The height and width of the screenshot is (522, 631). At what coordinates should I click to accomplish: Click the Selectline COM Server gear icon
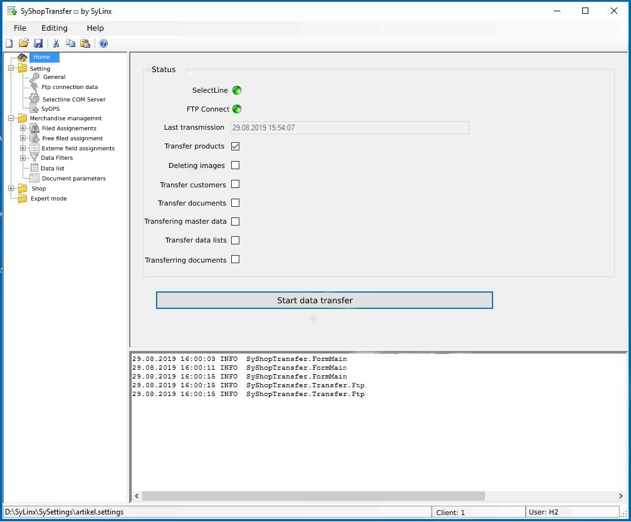(x=34, y=98)
